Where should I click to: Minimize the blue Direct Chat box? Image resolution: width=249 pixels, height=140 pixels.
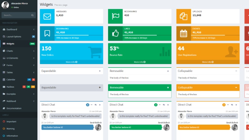pos(91,105)
